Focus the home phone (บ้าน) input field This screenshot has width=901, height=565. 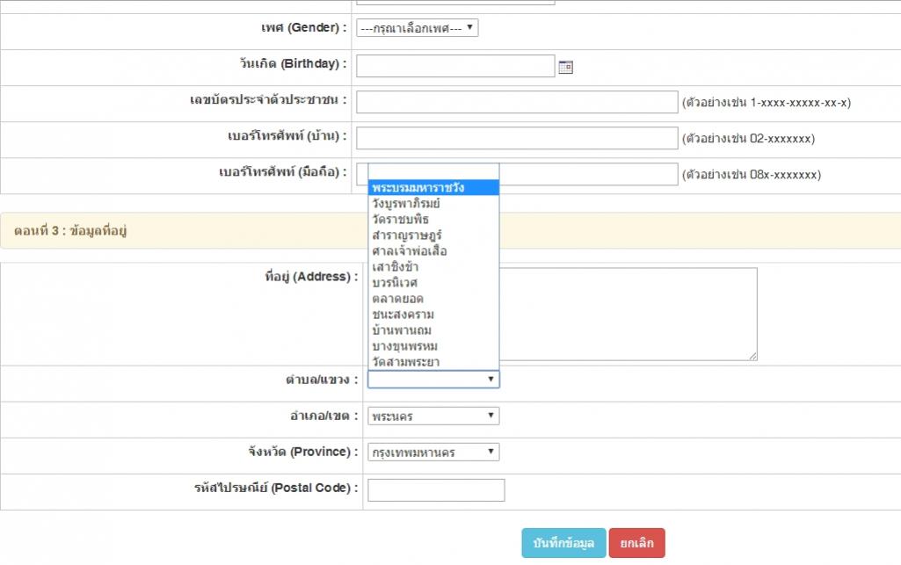point(516,139)
